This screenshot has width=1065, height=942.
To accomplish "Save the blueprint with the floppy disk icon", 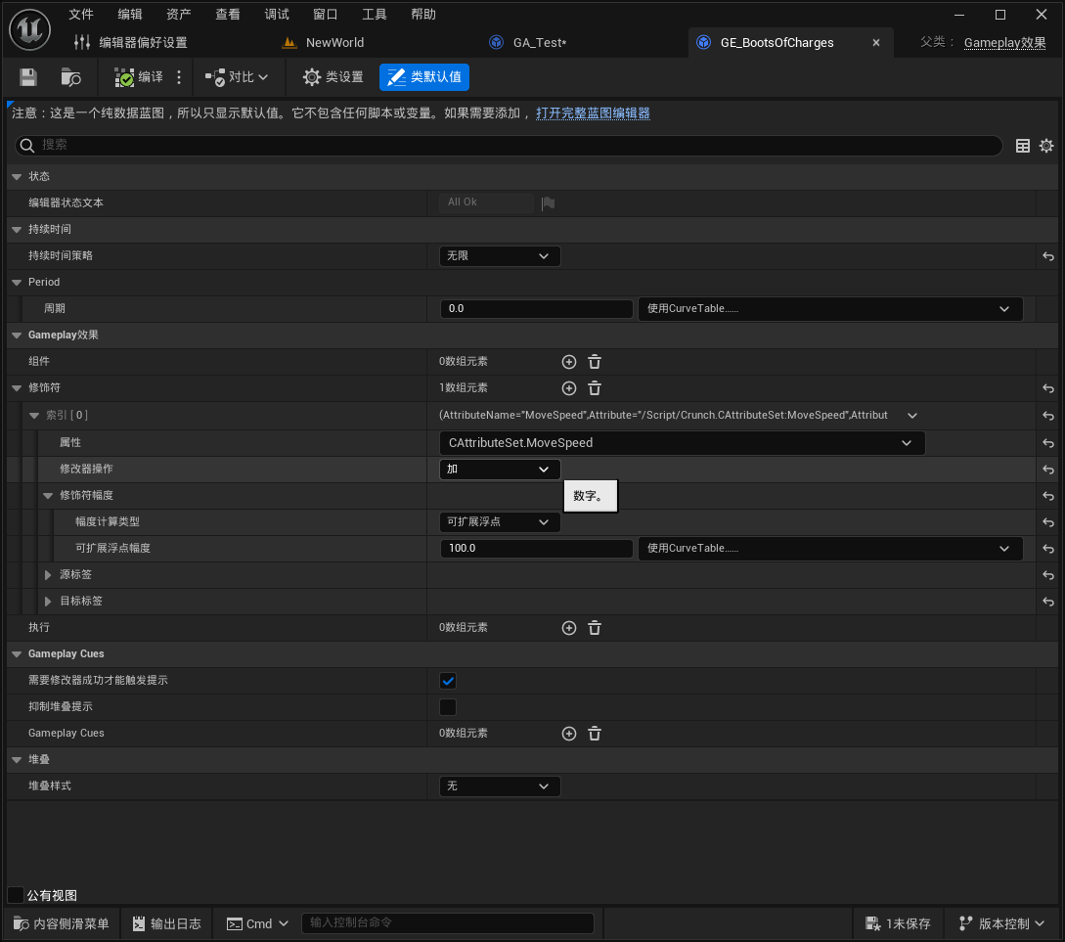I will click(x=27, y=77).
